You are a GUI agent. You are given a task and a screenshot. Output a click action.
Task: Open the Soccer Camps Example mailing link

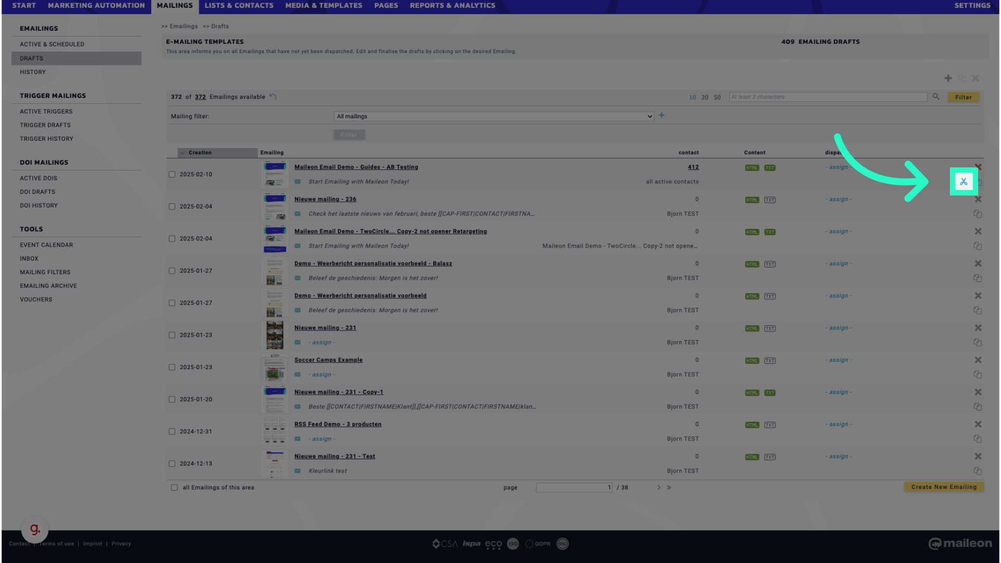coord(328,360)
